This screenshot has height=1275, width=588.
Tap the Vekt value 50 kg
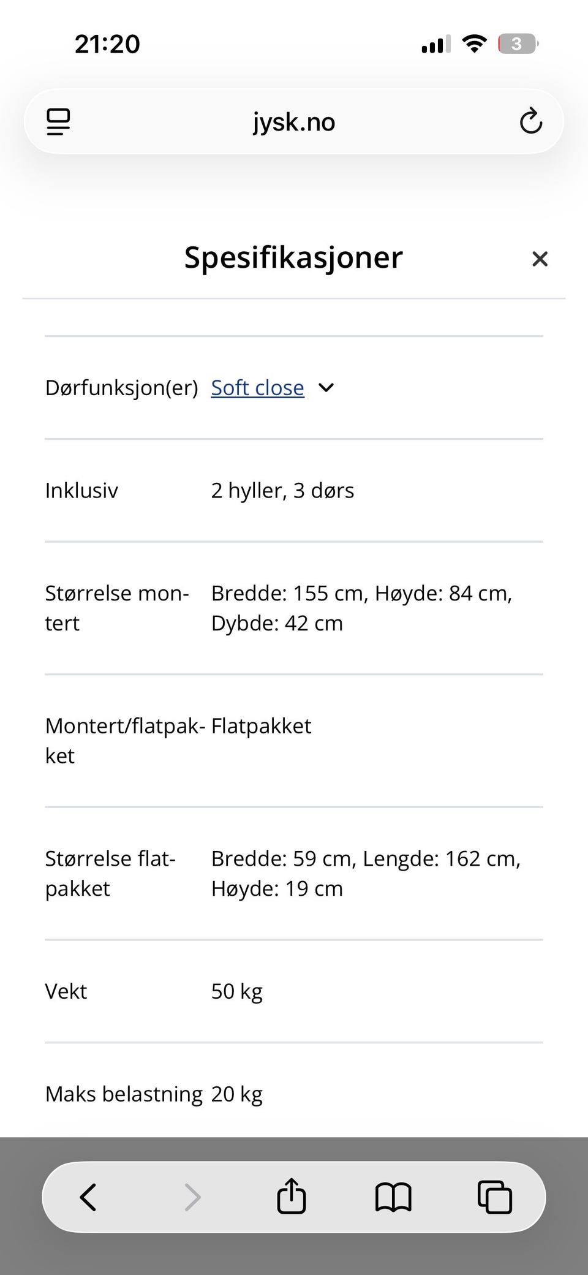point(236,991)
